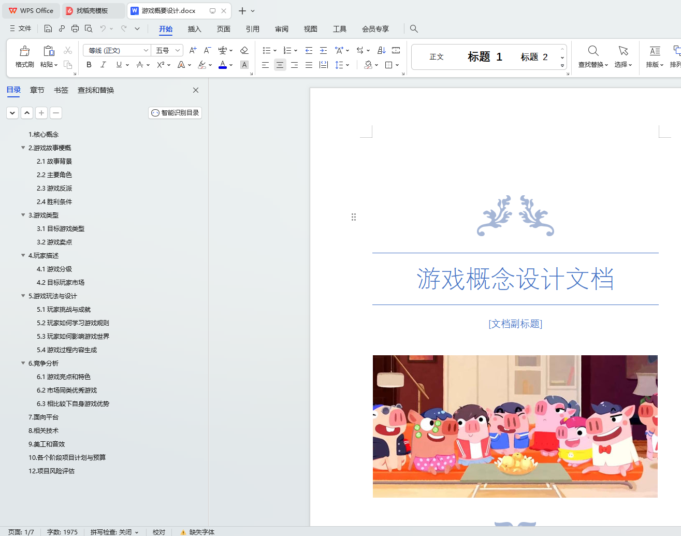Viewport: 681px width, 536px height.
Task: Click 校对 in the status bar
Action: (x=159, y=532)
